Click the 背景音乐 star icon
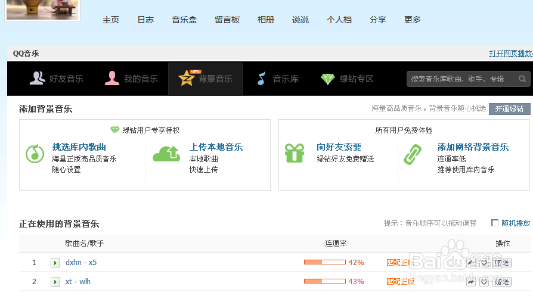The width and height of the screenshot is (533, 296). coord(187,78)
